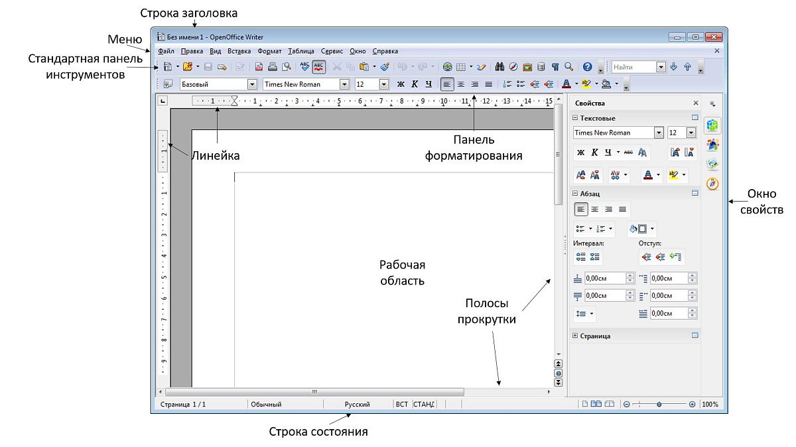
Task: Open OpenOffice Help question mark icon
Action: (x=587, y=67)
